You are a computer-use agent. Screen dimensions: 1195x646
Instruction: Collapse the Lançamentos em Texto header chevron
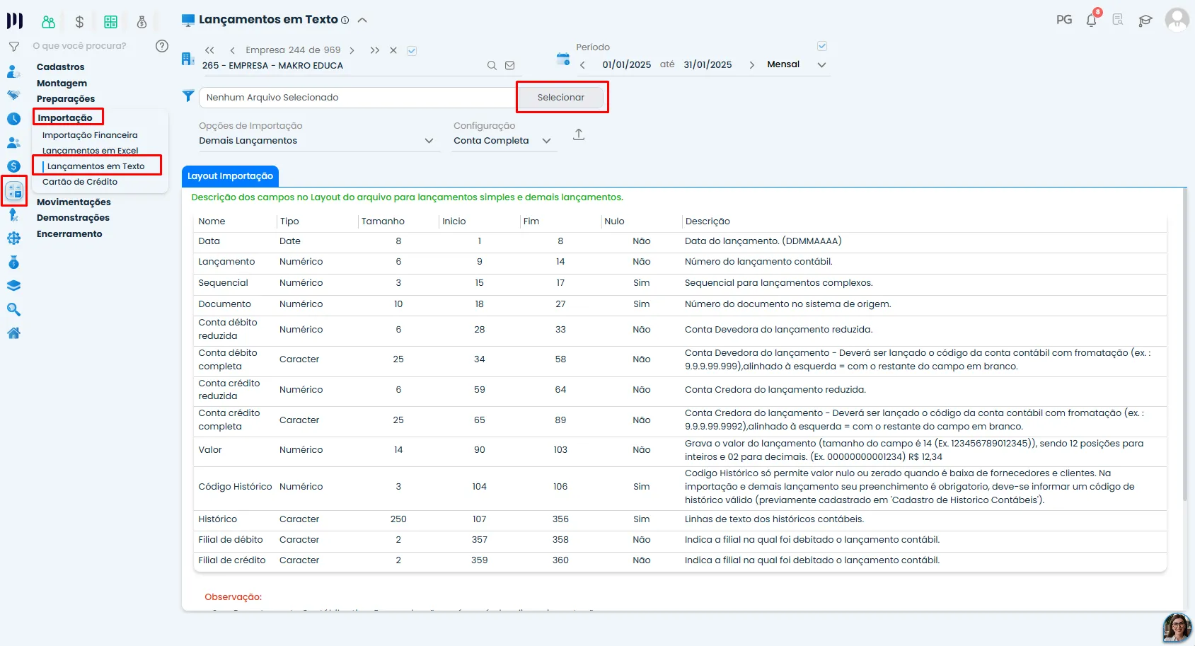click(x=362, y=21)
